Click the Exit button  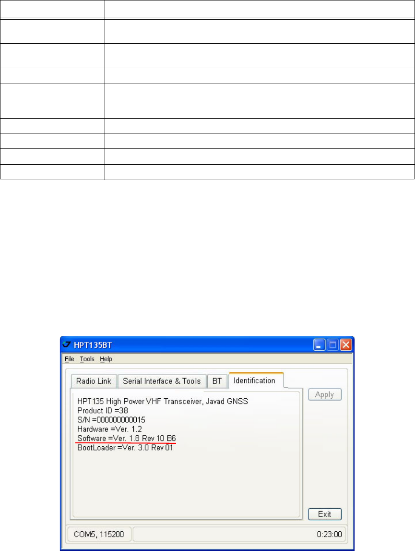324,514
